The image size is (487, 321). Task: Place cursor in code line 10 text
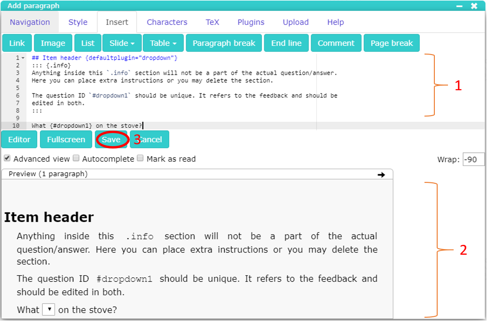(86, 126)
